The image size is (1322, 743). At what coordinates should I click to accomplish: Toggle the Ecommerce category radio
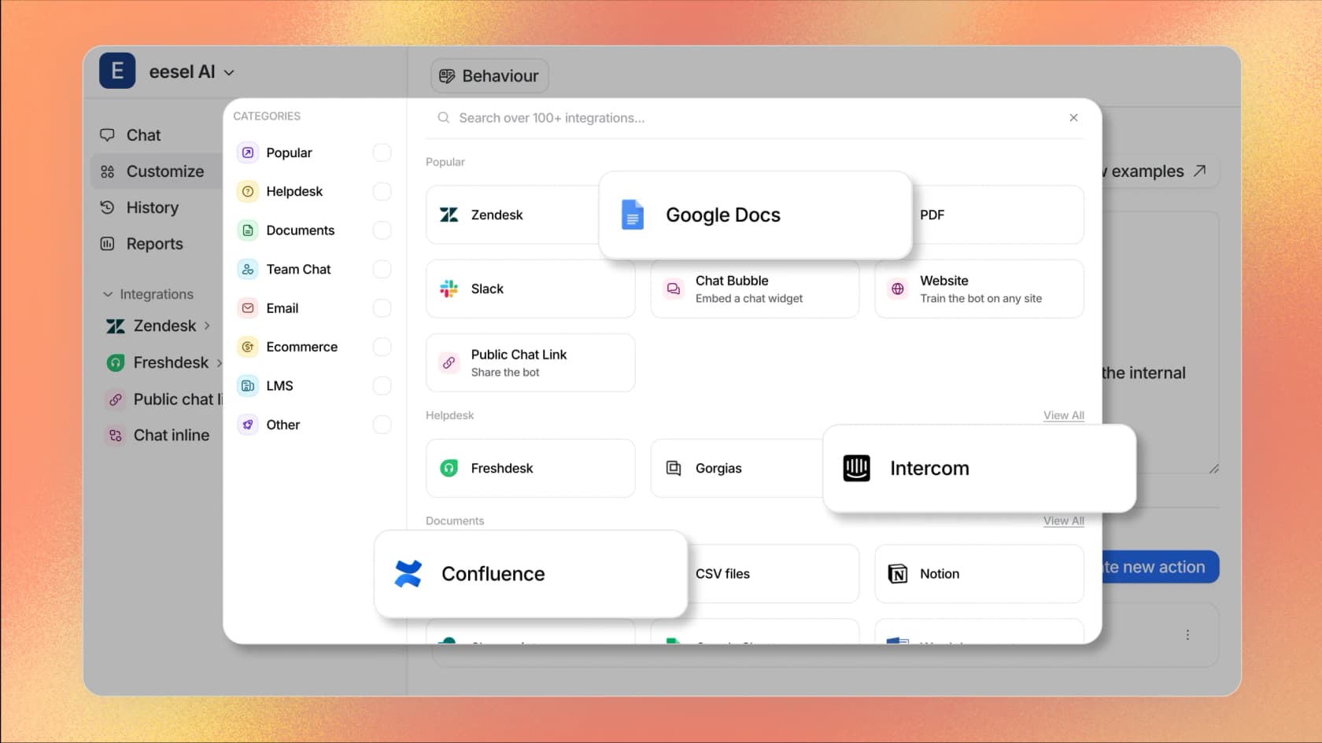[x=382, y=347]
